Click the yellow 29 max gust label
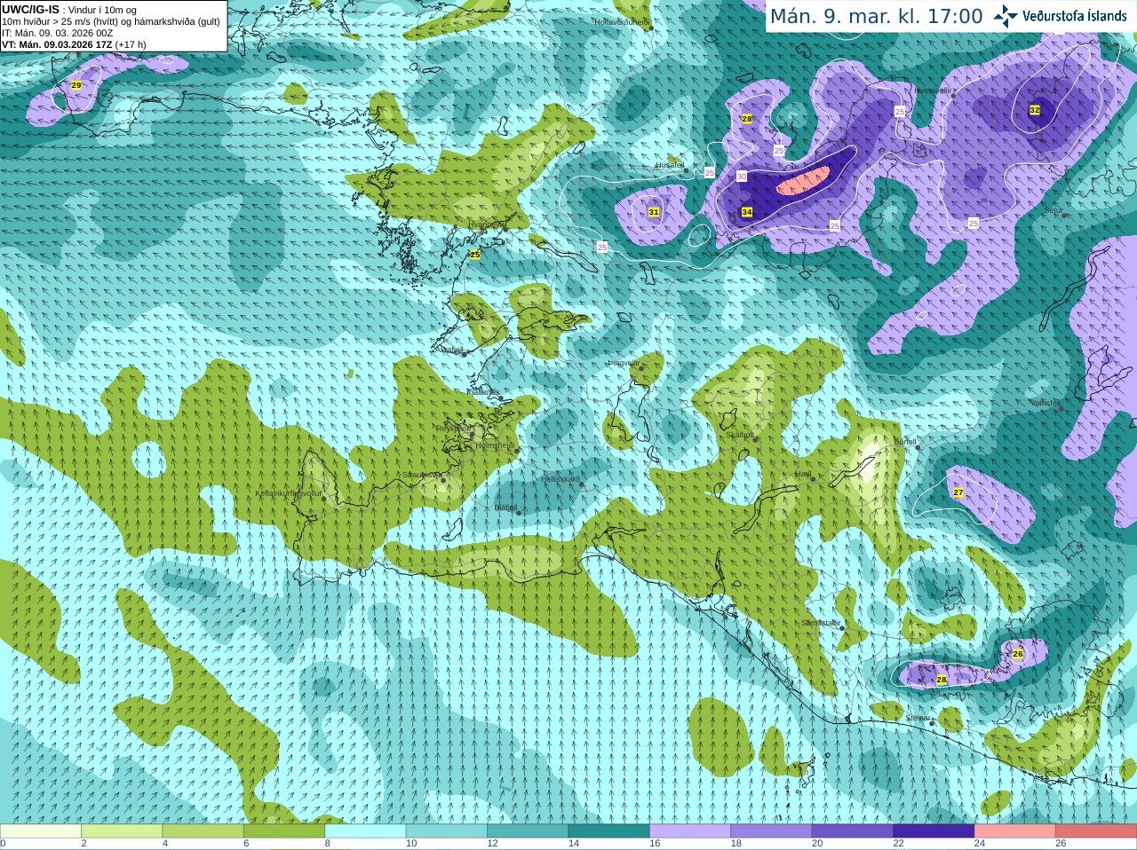Screen dimensions: 1137x850 tap(76, 85)
